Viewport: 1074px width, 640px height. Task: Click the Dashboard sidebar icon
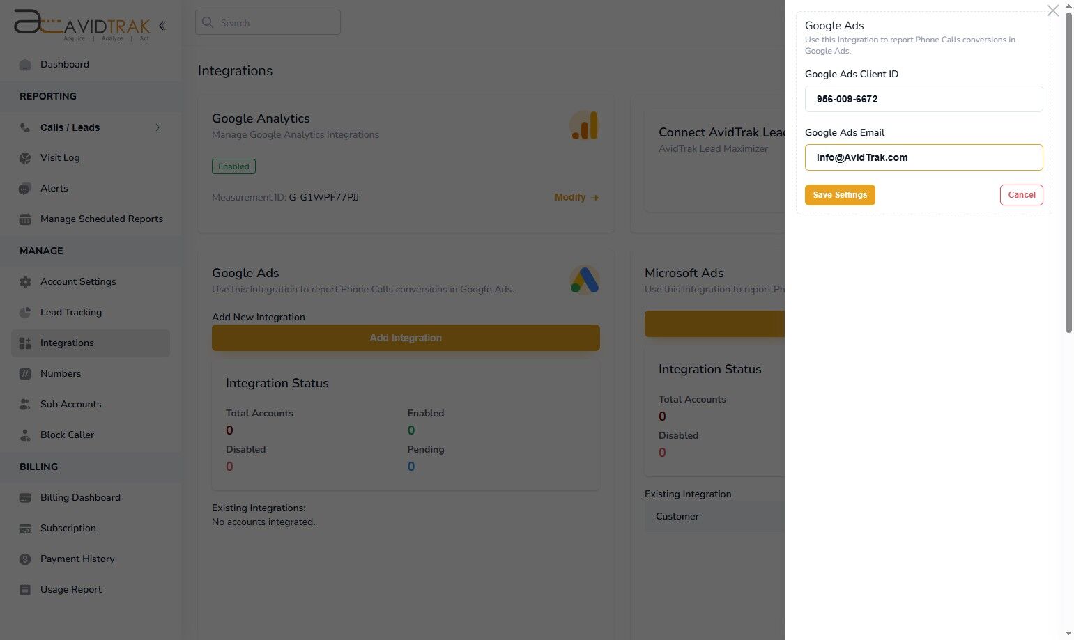pos(25,65)
